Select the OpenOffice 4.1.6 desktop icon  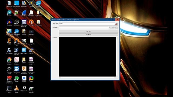pos(16,33)
